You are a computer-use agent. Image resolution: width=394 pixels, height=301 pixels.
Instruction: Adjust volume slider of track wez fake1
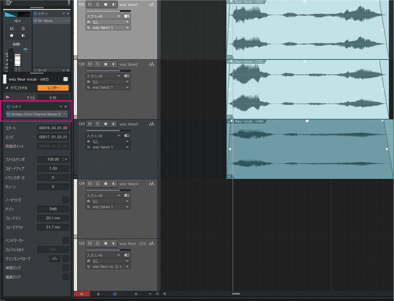108,11
